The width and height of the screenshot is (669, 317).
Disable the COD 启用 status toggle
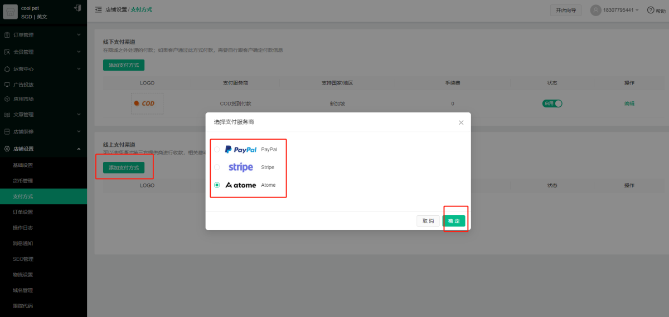(x=552, y=103)
